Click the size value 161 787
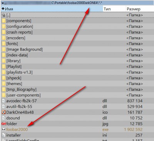This screenshot has width=154, height=141. coord(135,112)
